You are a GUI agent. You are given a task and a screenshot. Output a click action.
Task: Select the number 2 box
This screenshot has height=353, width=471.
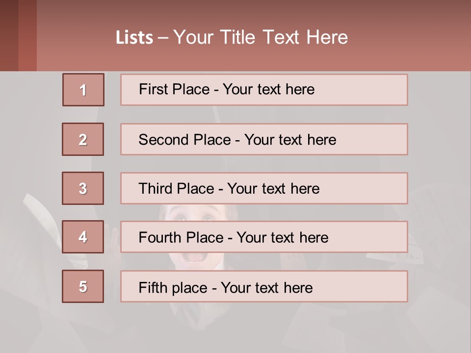tap(83, 139)
